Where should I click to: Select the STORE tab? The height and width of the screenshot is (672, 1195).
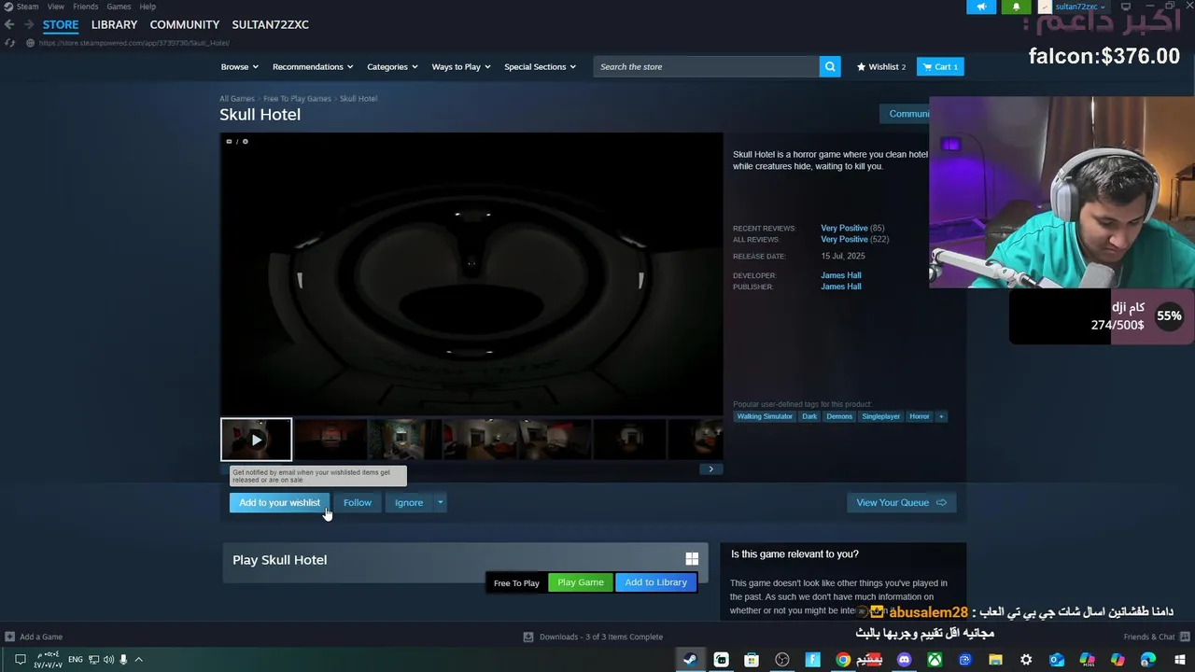[61, 24]
